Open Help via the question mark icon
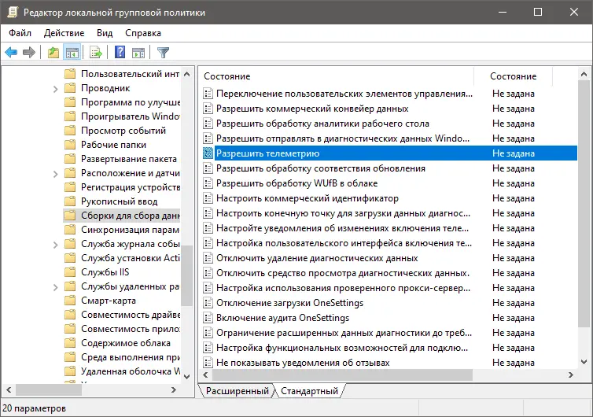This screenshot has width=593, height=417. tap(120, 53)
